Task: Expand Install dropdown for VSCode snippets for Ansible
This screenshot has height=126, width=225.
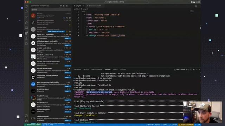Action: [70, 45]
